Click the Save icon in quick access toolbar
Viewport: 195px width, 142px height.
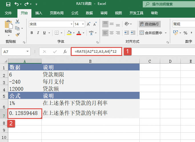(x=8, y=4)
